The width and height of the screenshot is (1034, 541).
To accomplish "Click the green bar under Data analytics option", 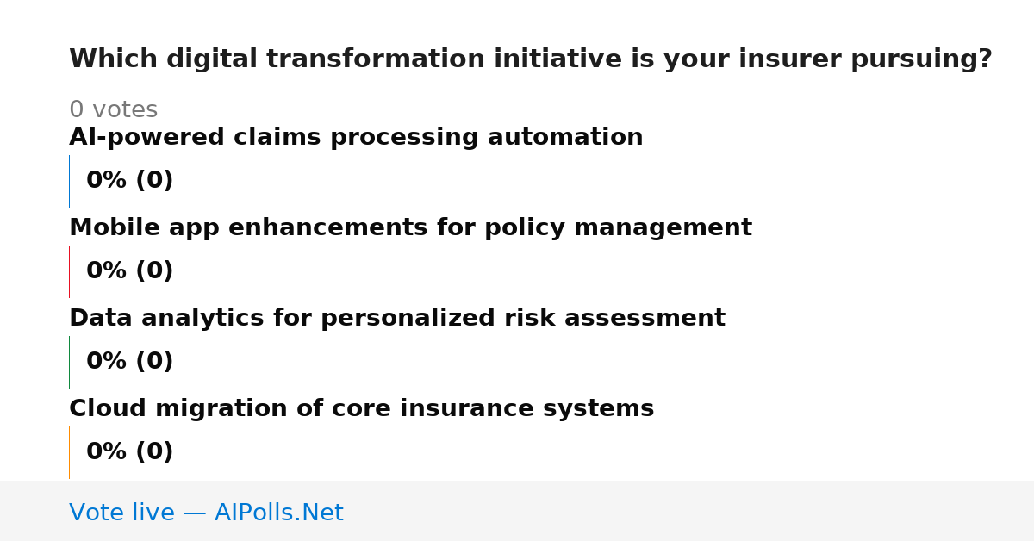I will (69, 362).
